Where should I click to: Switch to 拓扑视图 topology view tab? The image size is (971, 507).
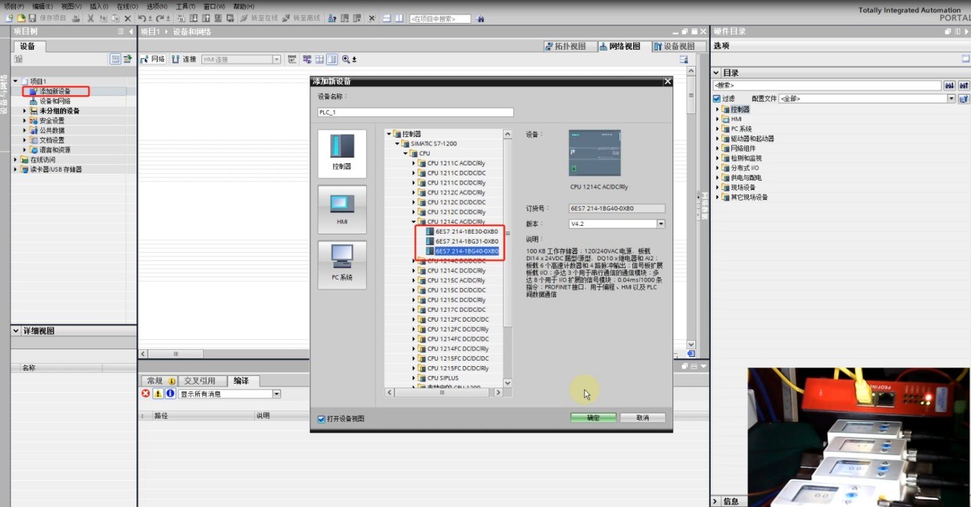[569, 47]
